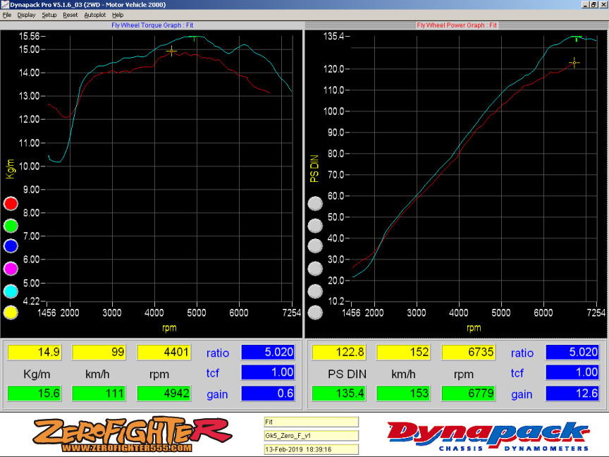Toggle the magenta run color circle
The width and height of the screenshot is (609, 457).
[x=11, y=269]
